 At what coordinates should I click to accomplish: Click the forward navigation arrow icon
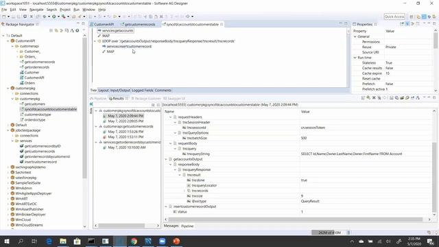pyautogui.click(x=188, y=16)
